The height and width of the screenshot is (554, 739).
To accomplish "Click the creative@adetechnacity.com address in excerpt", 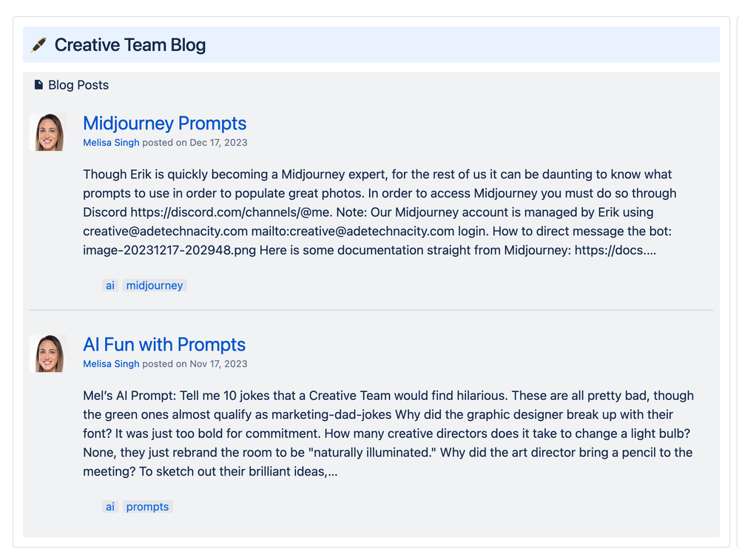I will (166, 231).
